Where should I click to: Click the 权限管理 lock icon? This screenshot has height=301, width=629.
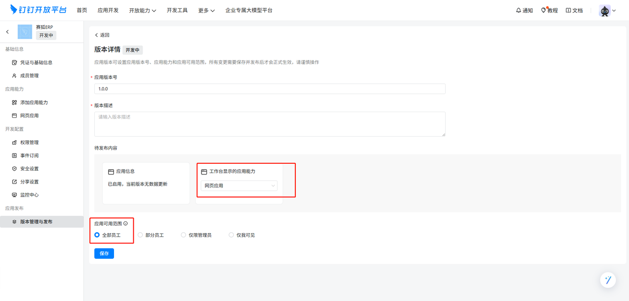tap(14, 143)
